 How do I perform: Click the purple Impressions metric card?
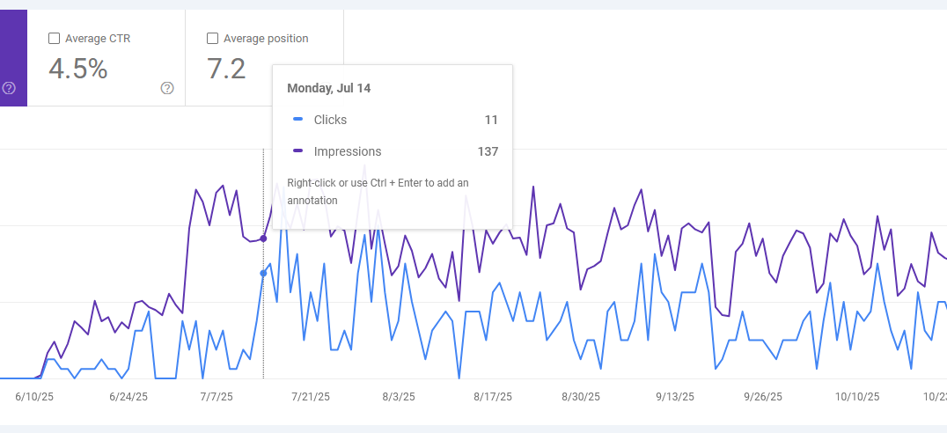click(x=13, y=58)
